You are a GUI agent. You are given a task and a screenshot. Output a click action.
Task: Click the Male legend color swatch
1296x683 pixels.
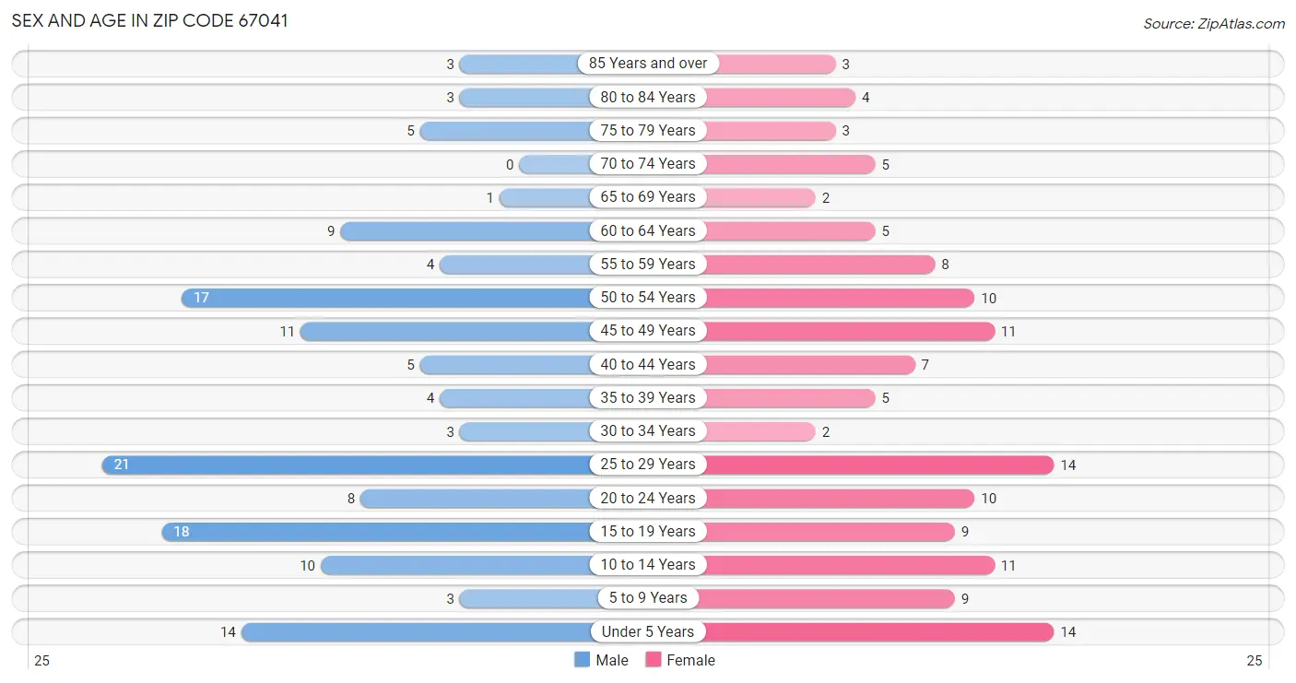582,660
